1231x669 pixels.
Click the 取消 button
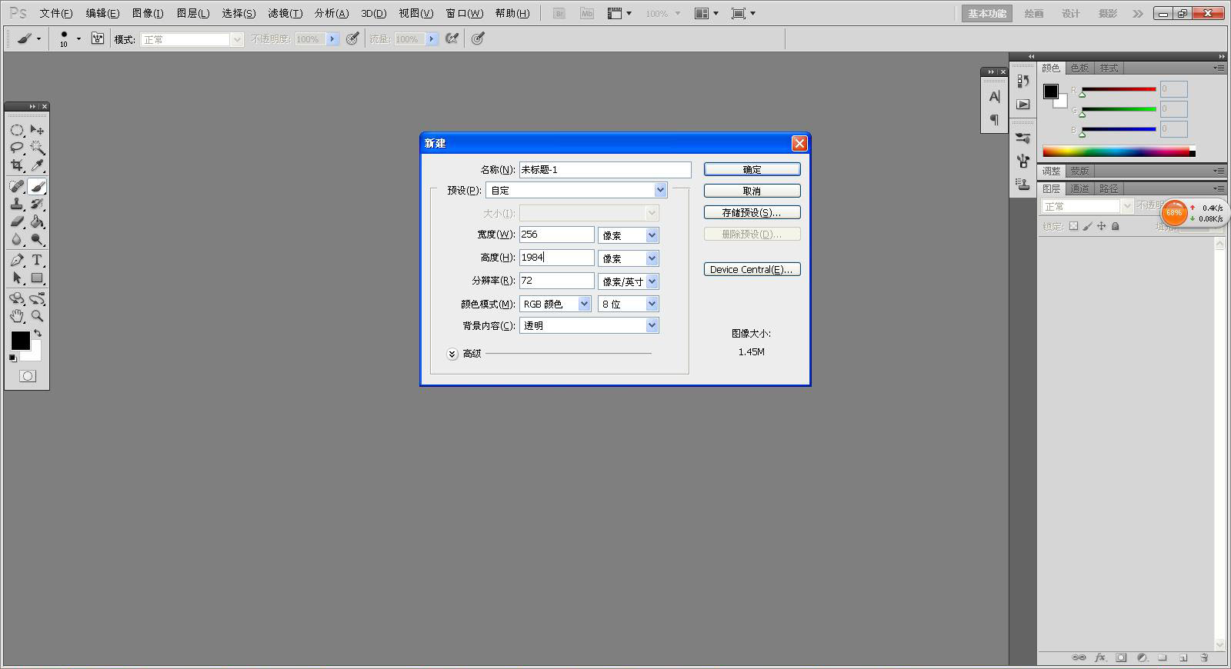[752, 191]
